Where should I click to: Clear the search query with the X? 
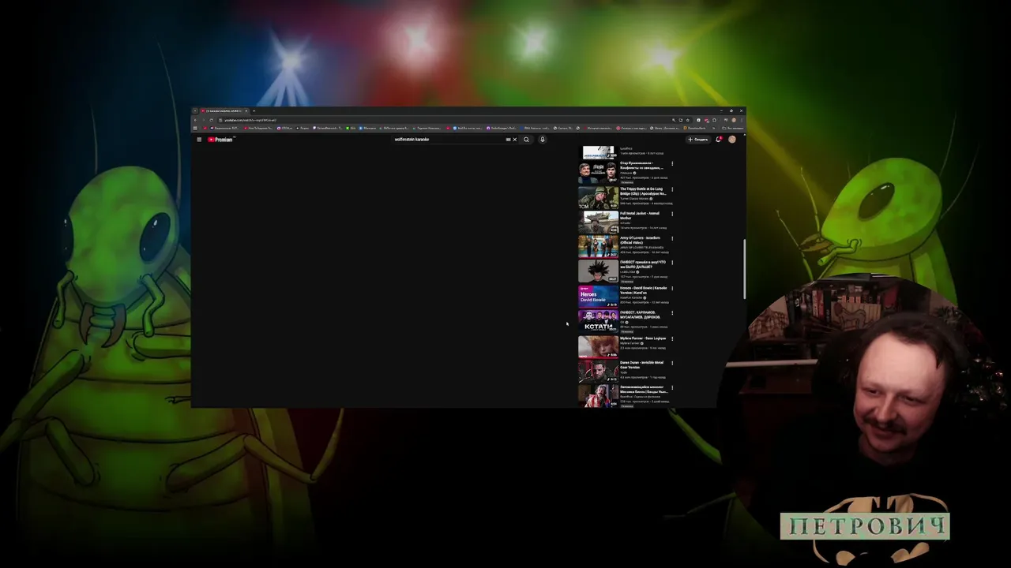tap(514, 140)
